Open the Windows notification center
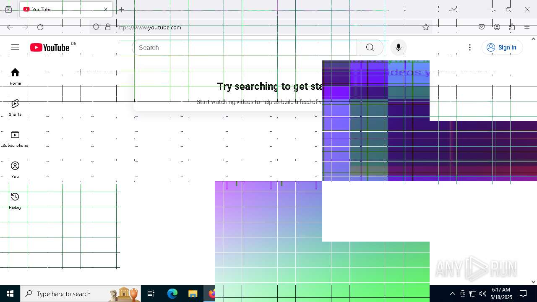The height and width of the screenshot is (302, 537). coord(523,294)
